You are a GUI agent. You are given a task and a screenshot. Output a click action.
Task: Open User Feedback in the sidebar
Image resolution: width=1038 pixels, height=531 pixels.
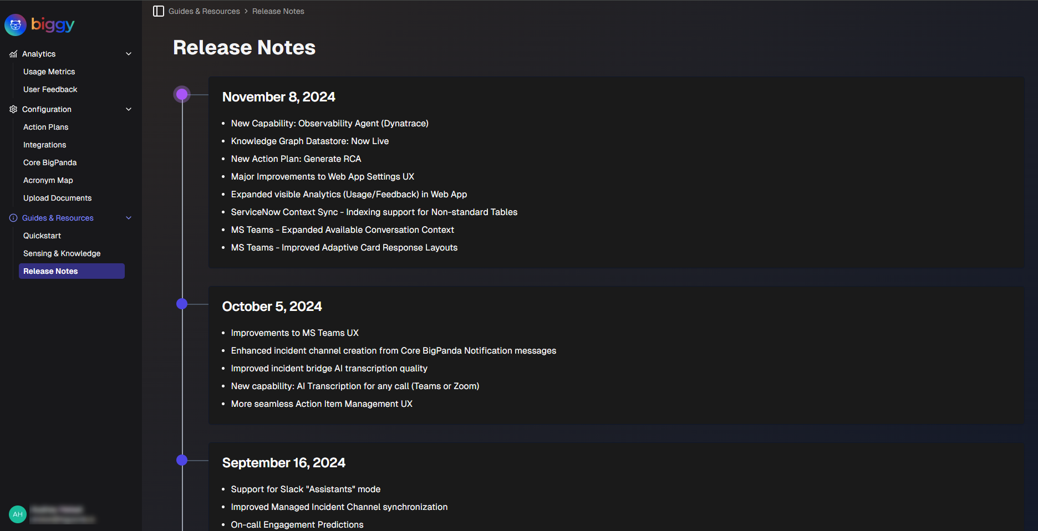[50, 89]
